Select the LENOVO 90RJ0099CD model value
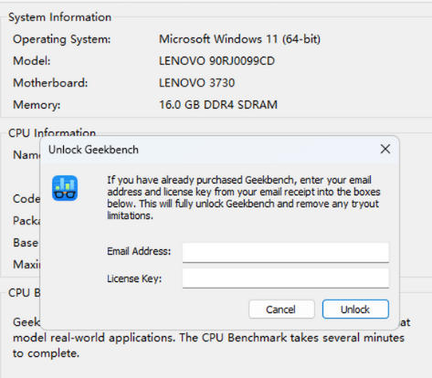 tap(216, 61)
